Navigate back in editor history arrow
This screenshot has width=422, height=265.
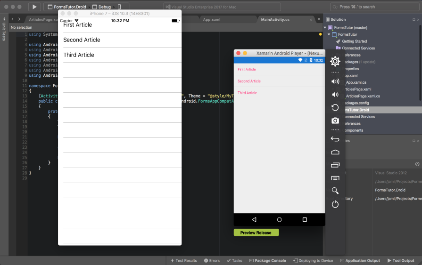click(12, 19)
